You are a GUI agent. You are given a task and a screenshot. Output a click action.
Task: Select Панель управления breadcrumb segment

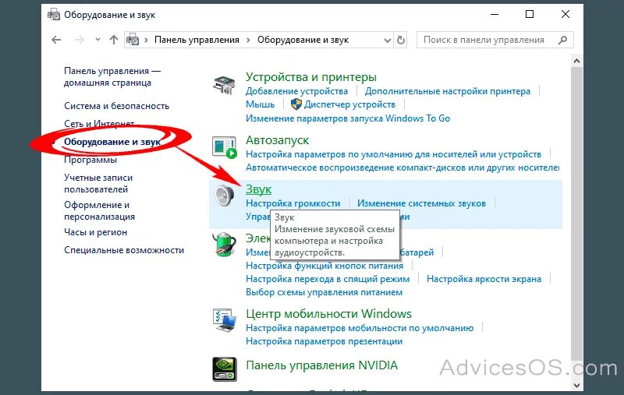click(x=197, y=40)
